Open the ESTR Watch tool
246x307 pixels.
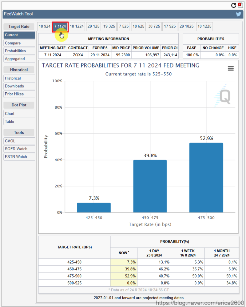point(19,157)
